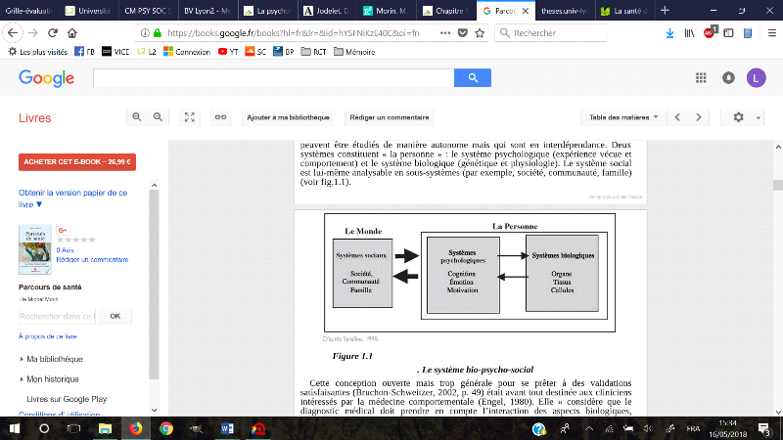Click the Livres heading link

[35, 118]
